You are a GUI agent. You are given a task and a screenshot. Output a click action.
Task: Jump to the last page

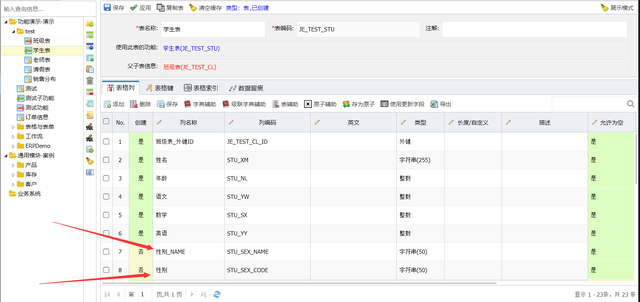[x=204, y=294]
